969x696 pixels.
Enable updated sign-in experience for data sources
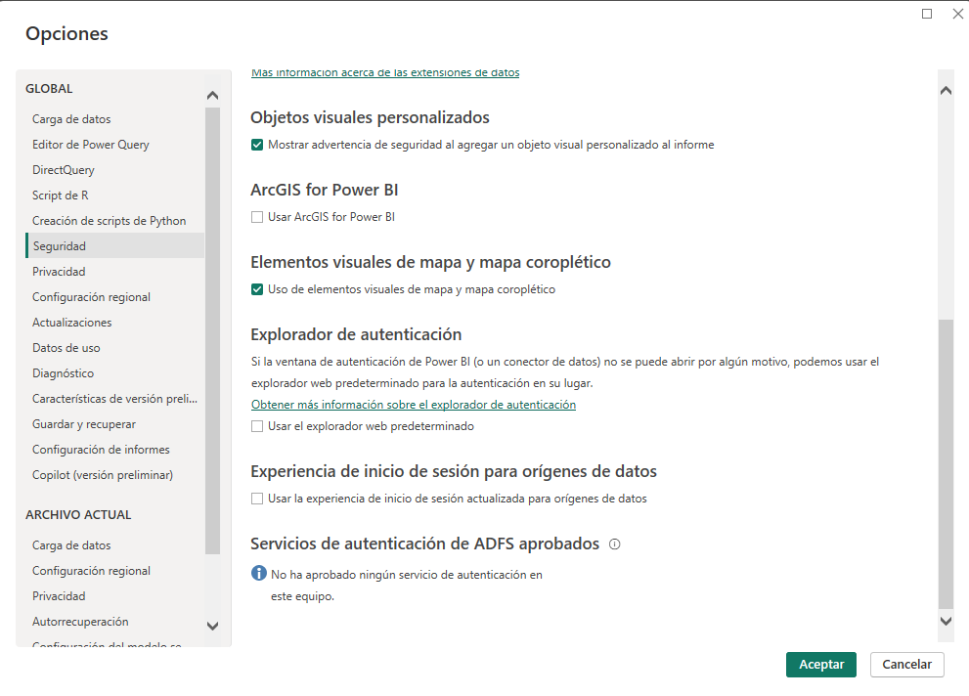tap(257, 499)
